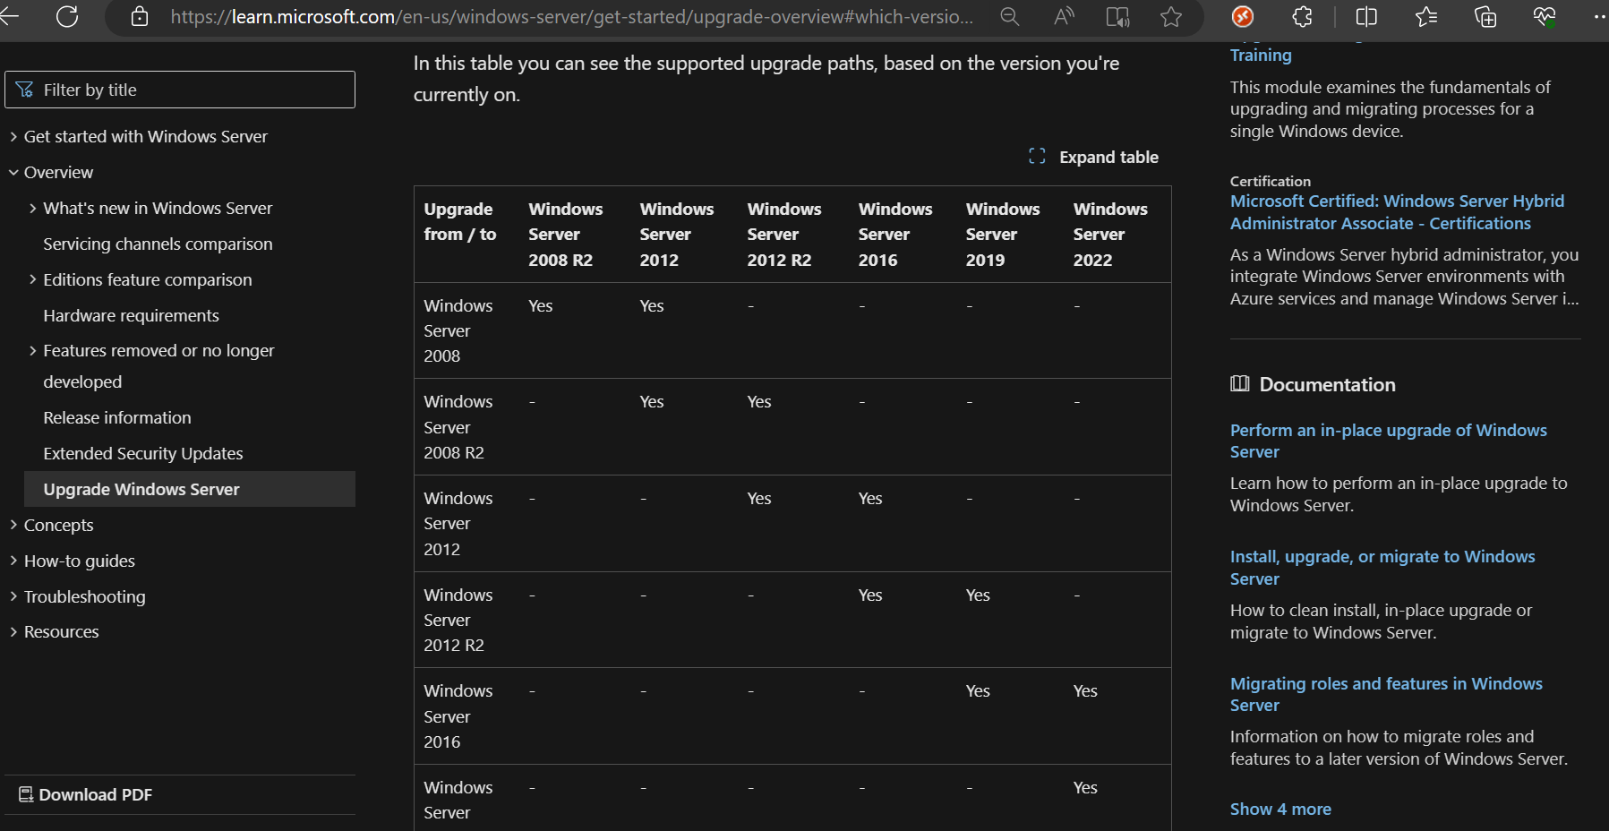Click the zoom magnifier icon in address bar
Image resolution: width=1609 pixels, height=831 pixels.
(1010, 16)
